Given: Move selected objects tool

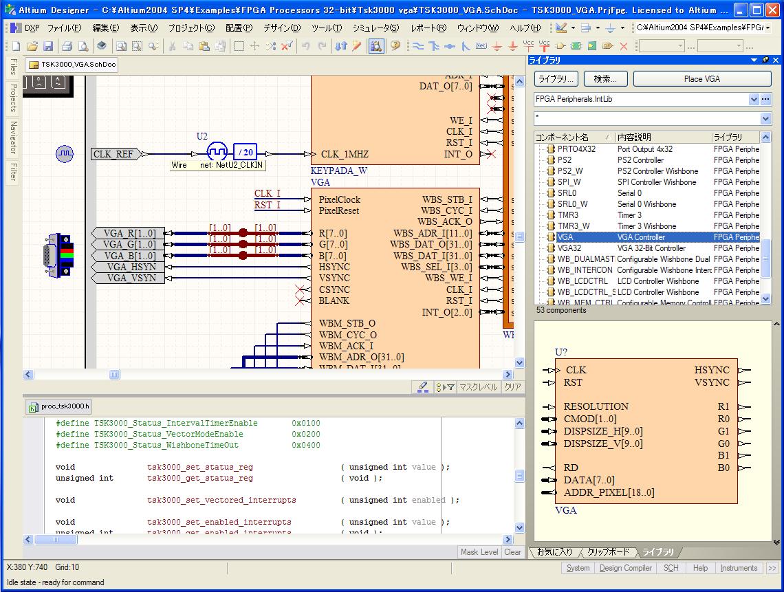Looking at the screenshot, I should tap(254, 47).
